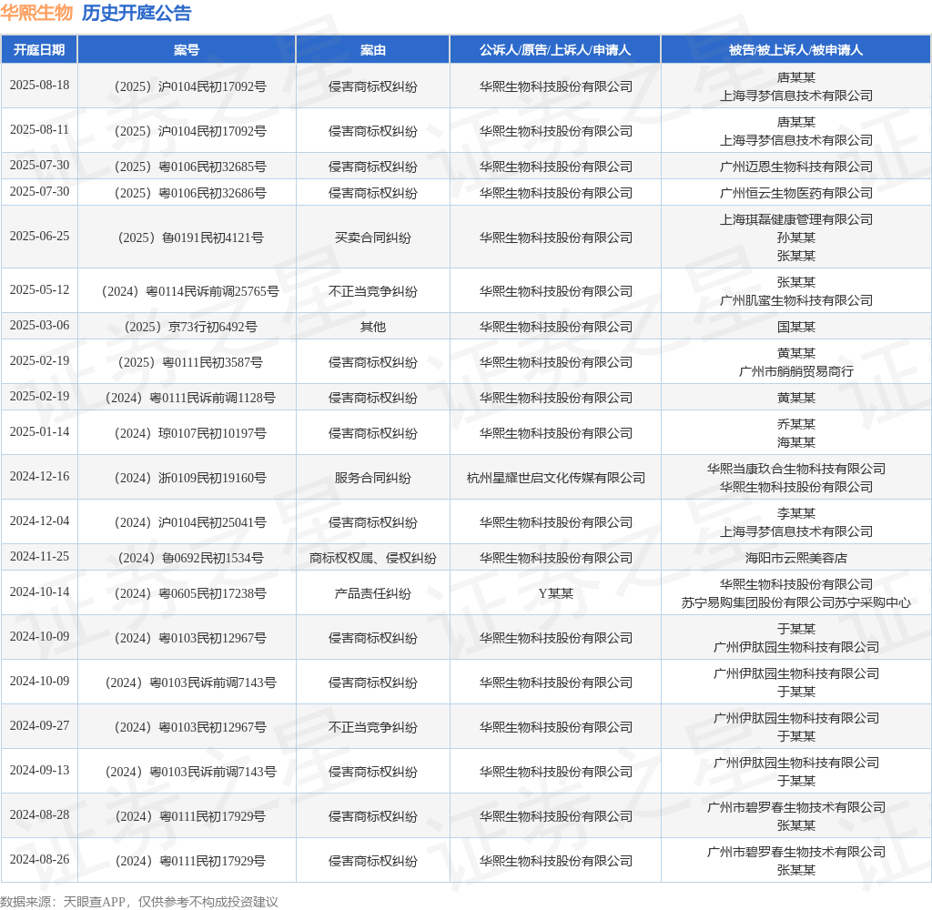Click the date cell 2025-08-11
Image resolution: width=932 pixels, height=910 pixels.
click(39, 129)
